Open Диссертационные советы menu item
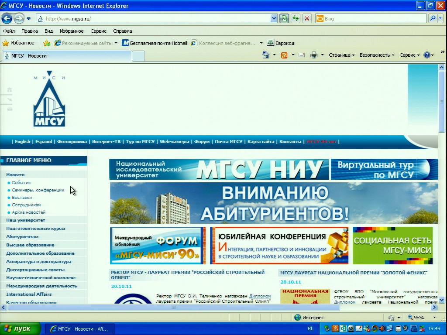Screen dimensions: 447x335 pyautogui.click(x=35, y=270)
